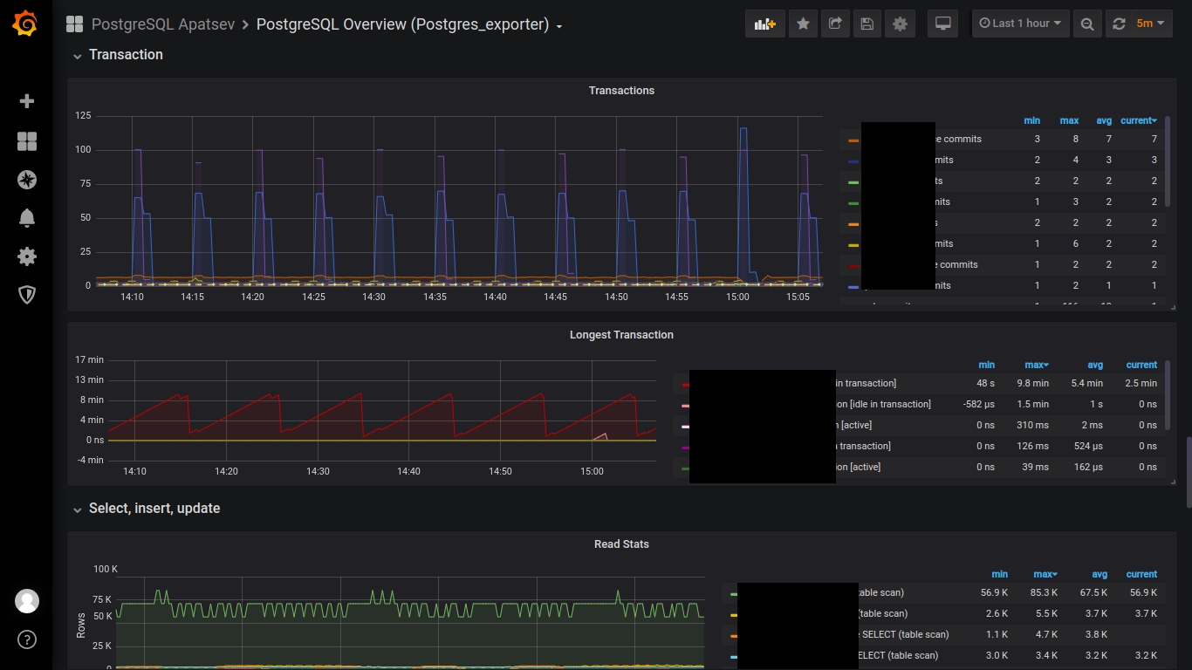Click the PostgreSQL Apatsev folder link

coord(163,24)
